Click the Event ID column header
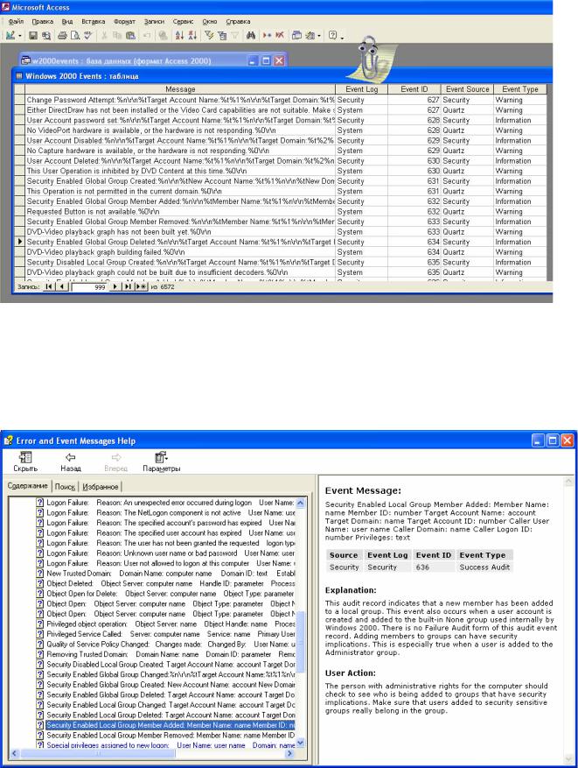 tap(414, 89)
